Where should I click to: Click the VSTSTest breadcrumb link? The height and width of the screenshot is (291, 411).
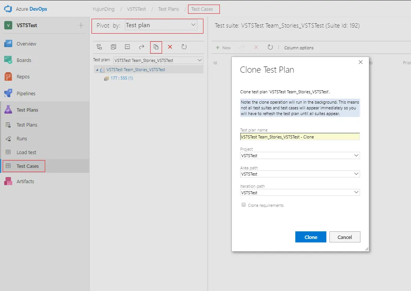(136, 9)
